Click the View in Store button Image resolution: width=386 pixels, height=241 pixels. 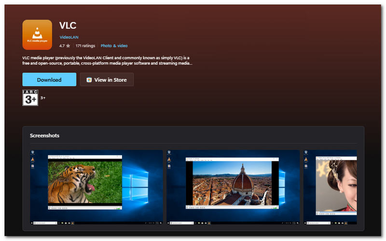coord(107,80)
